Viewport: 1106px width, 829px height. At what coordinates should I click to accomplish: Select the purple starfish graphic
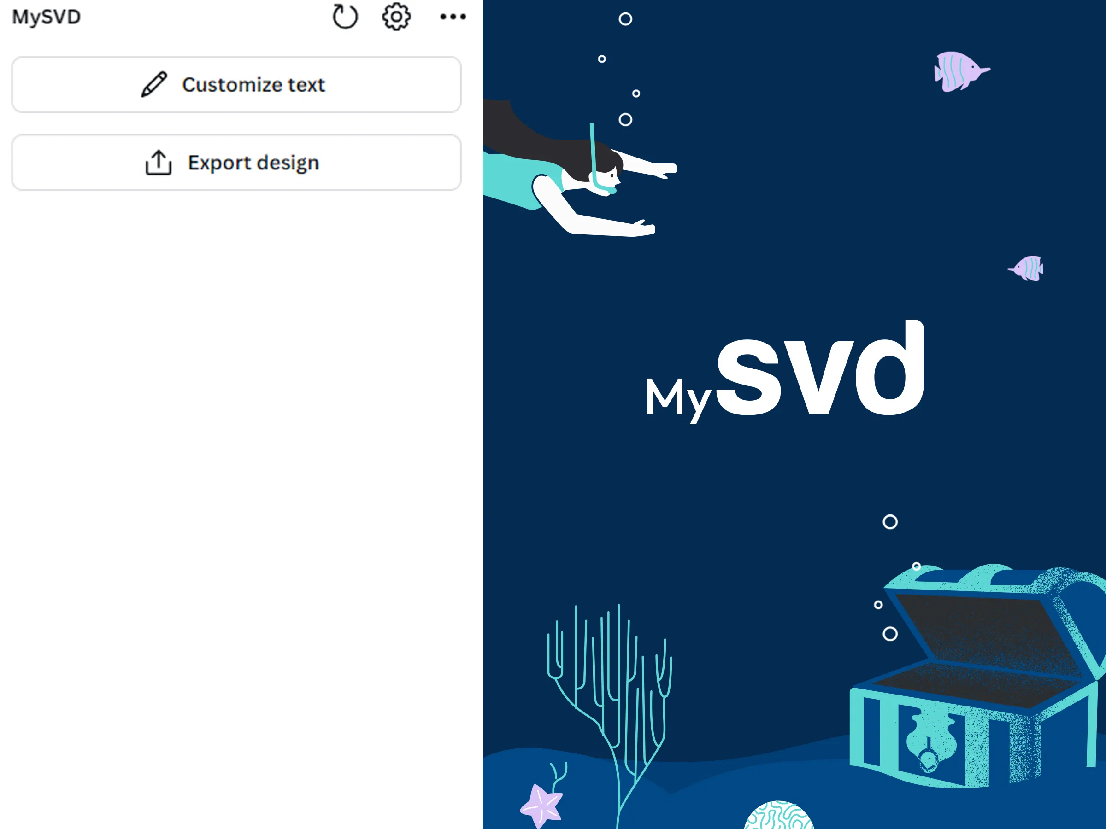tap(541, 806)
